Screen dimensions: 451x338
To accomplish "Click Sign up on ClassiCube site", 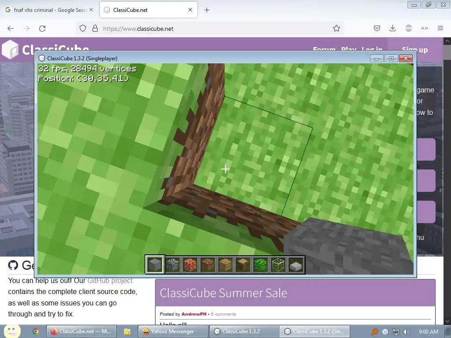I will 415,50.
